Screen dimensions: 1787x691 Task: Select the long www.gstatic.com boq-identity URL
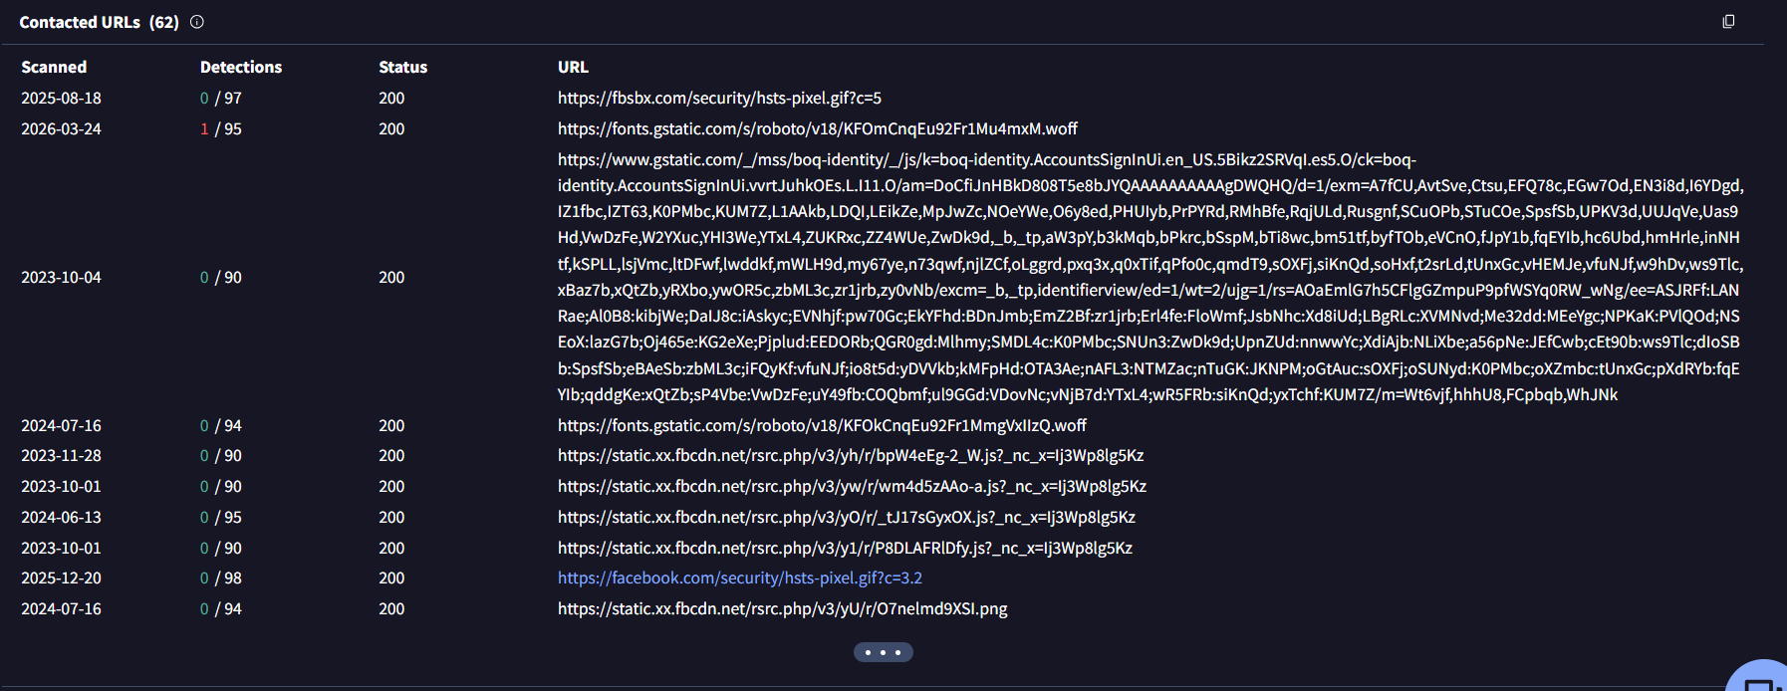pos(1150,277)
